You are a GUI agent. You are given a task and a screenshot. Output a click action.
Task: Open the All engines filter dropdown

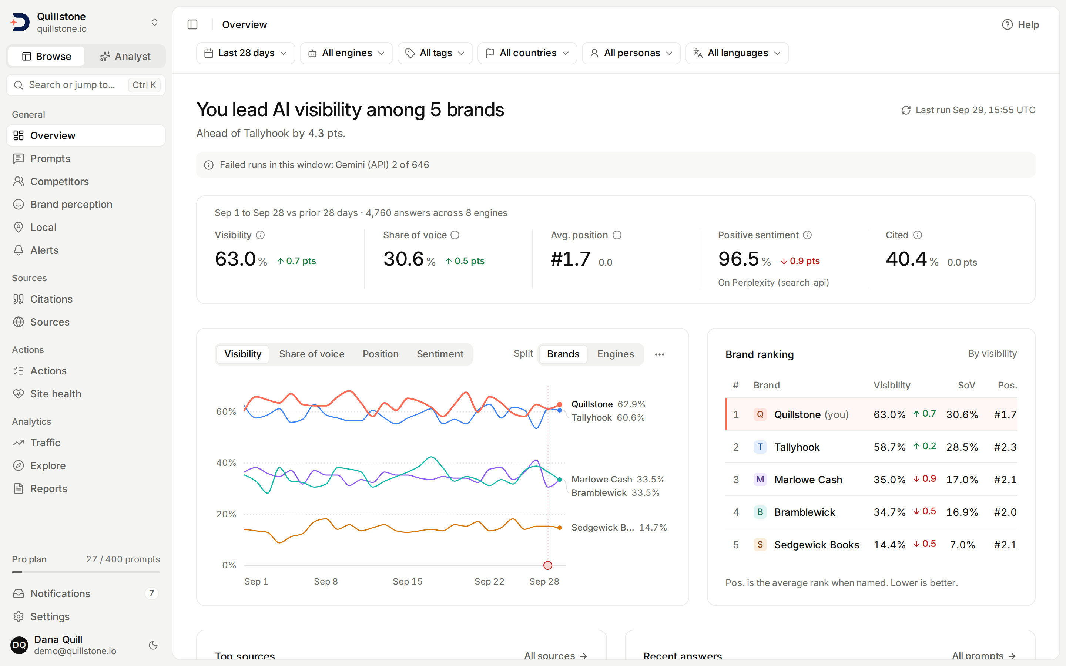tap(346, 53)
